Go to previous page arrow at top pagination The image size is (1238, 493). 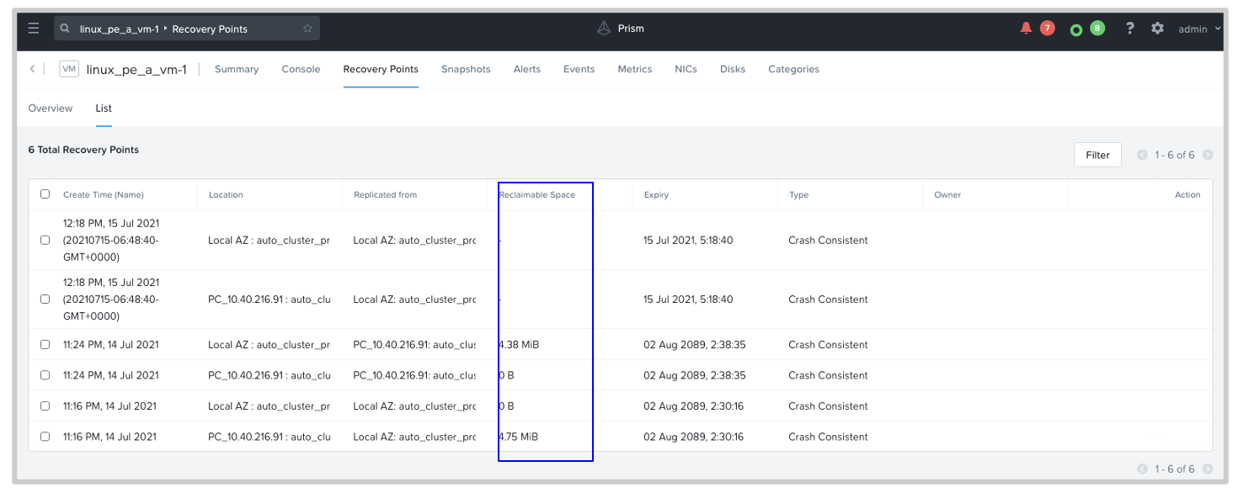point(1142,155)
